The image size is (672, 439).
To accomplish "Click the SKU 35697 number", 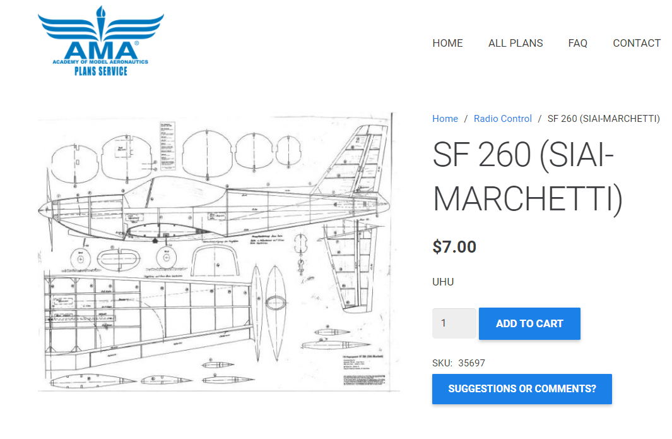I will pos(471,363).
